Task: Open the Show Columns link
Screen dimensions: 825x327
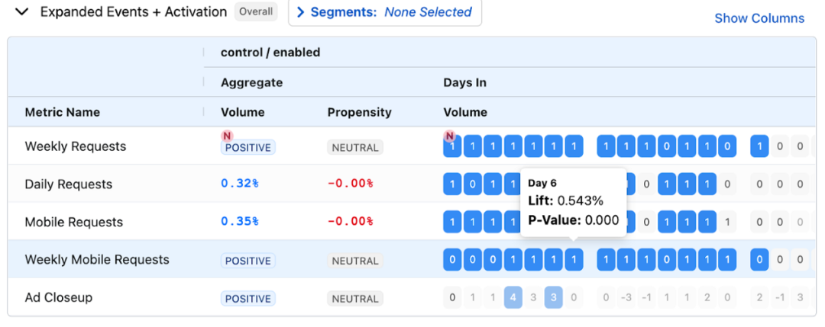Action: [759, 18]
